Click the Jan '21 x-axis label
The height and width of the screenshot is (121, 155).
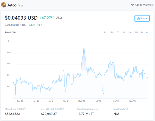click(x=51, y=101)
